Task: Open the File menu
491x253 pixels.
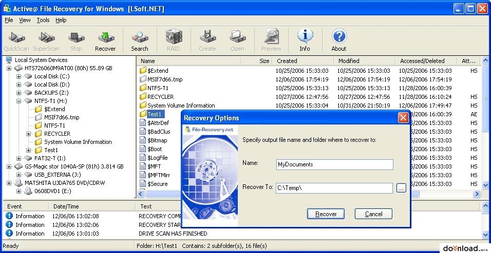Action: [9, 20]
